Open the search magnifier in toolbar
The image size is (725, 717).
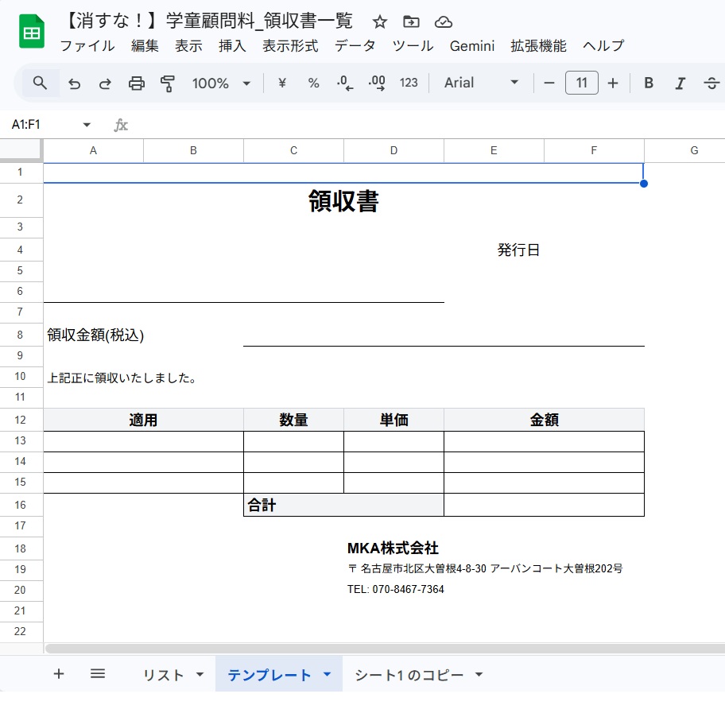pos(41,83)
